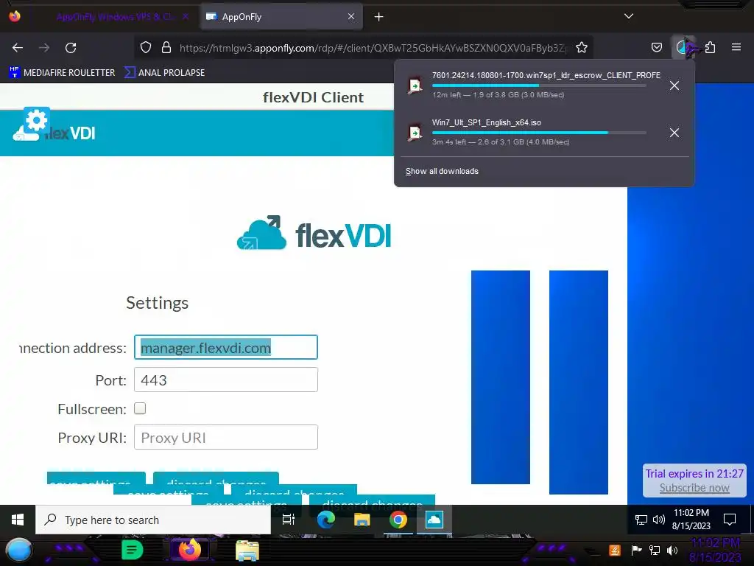Open the ANAL PROLAPSE bookmark
The width and height of the screenshot is (754, 566).
click(x=164, y=73)
